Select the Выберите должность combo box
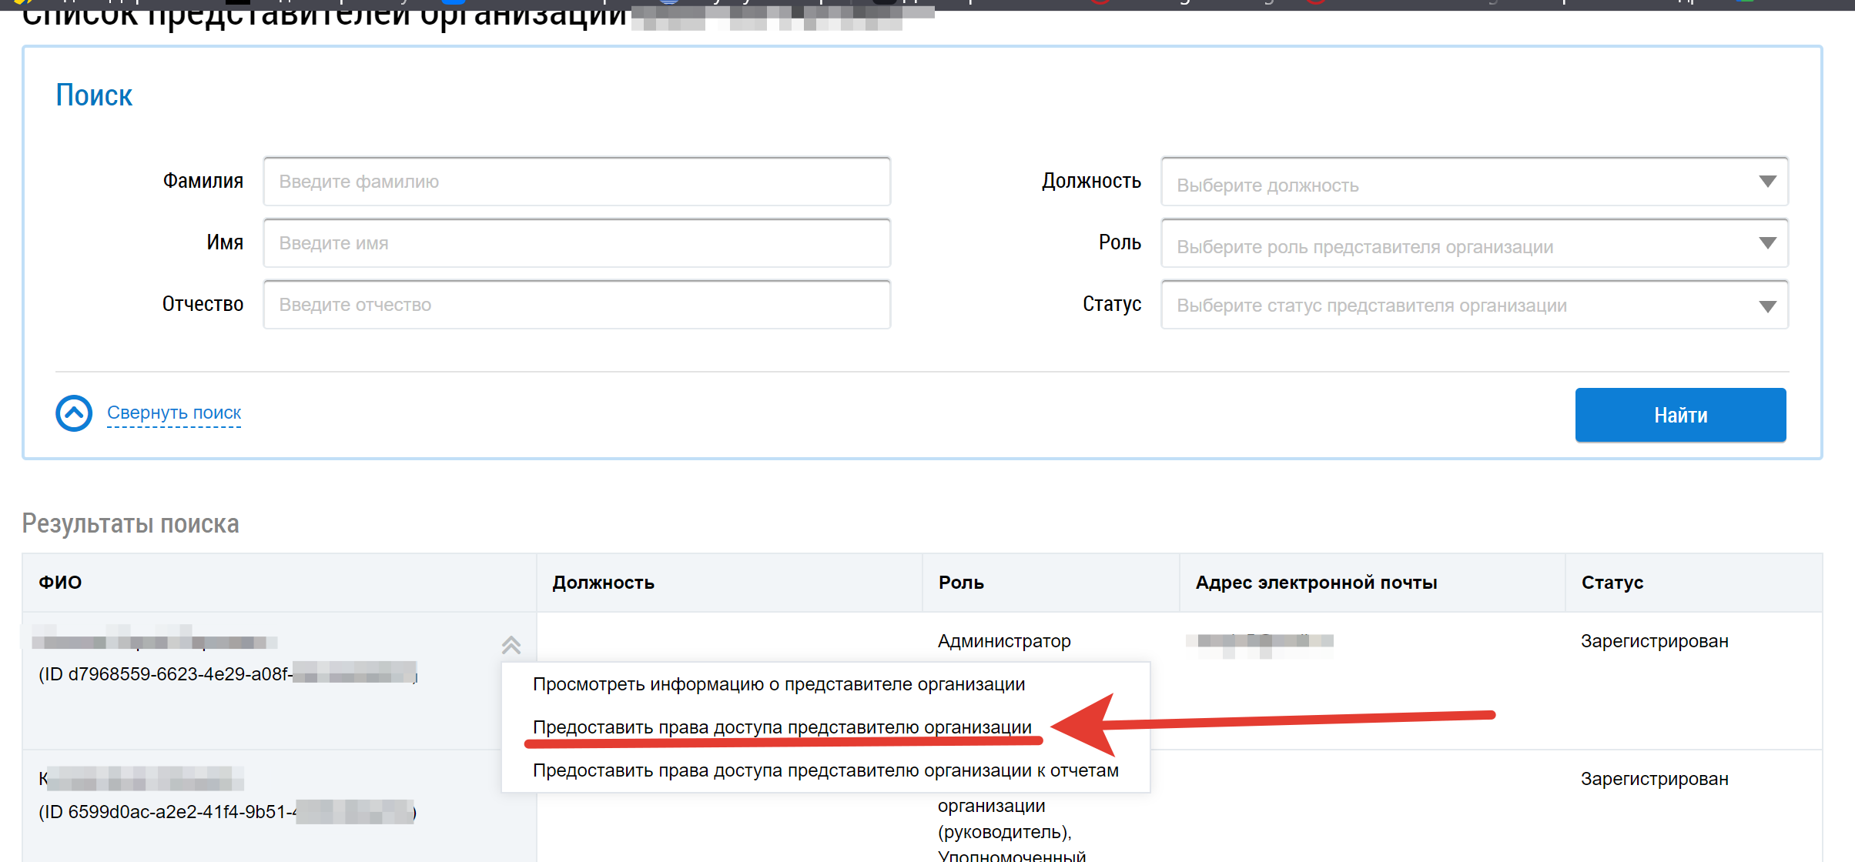Image resolution: width=1855 pixels, height=862 pixels. 1474,182
